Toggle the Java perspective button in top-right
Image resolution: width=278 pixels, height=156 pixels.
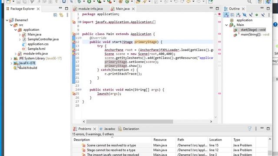(268, 2)
